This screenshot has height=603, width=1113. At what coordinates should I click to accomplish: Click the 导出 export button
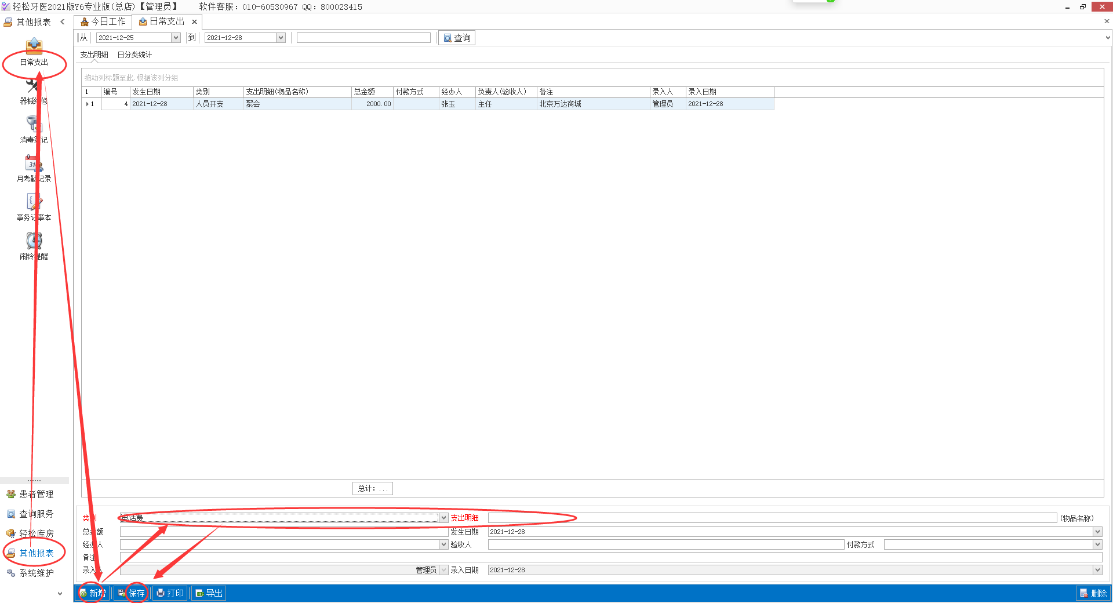[x=209, y=593]
